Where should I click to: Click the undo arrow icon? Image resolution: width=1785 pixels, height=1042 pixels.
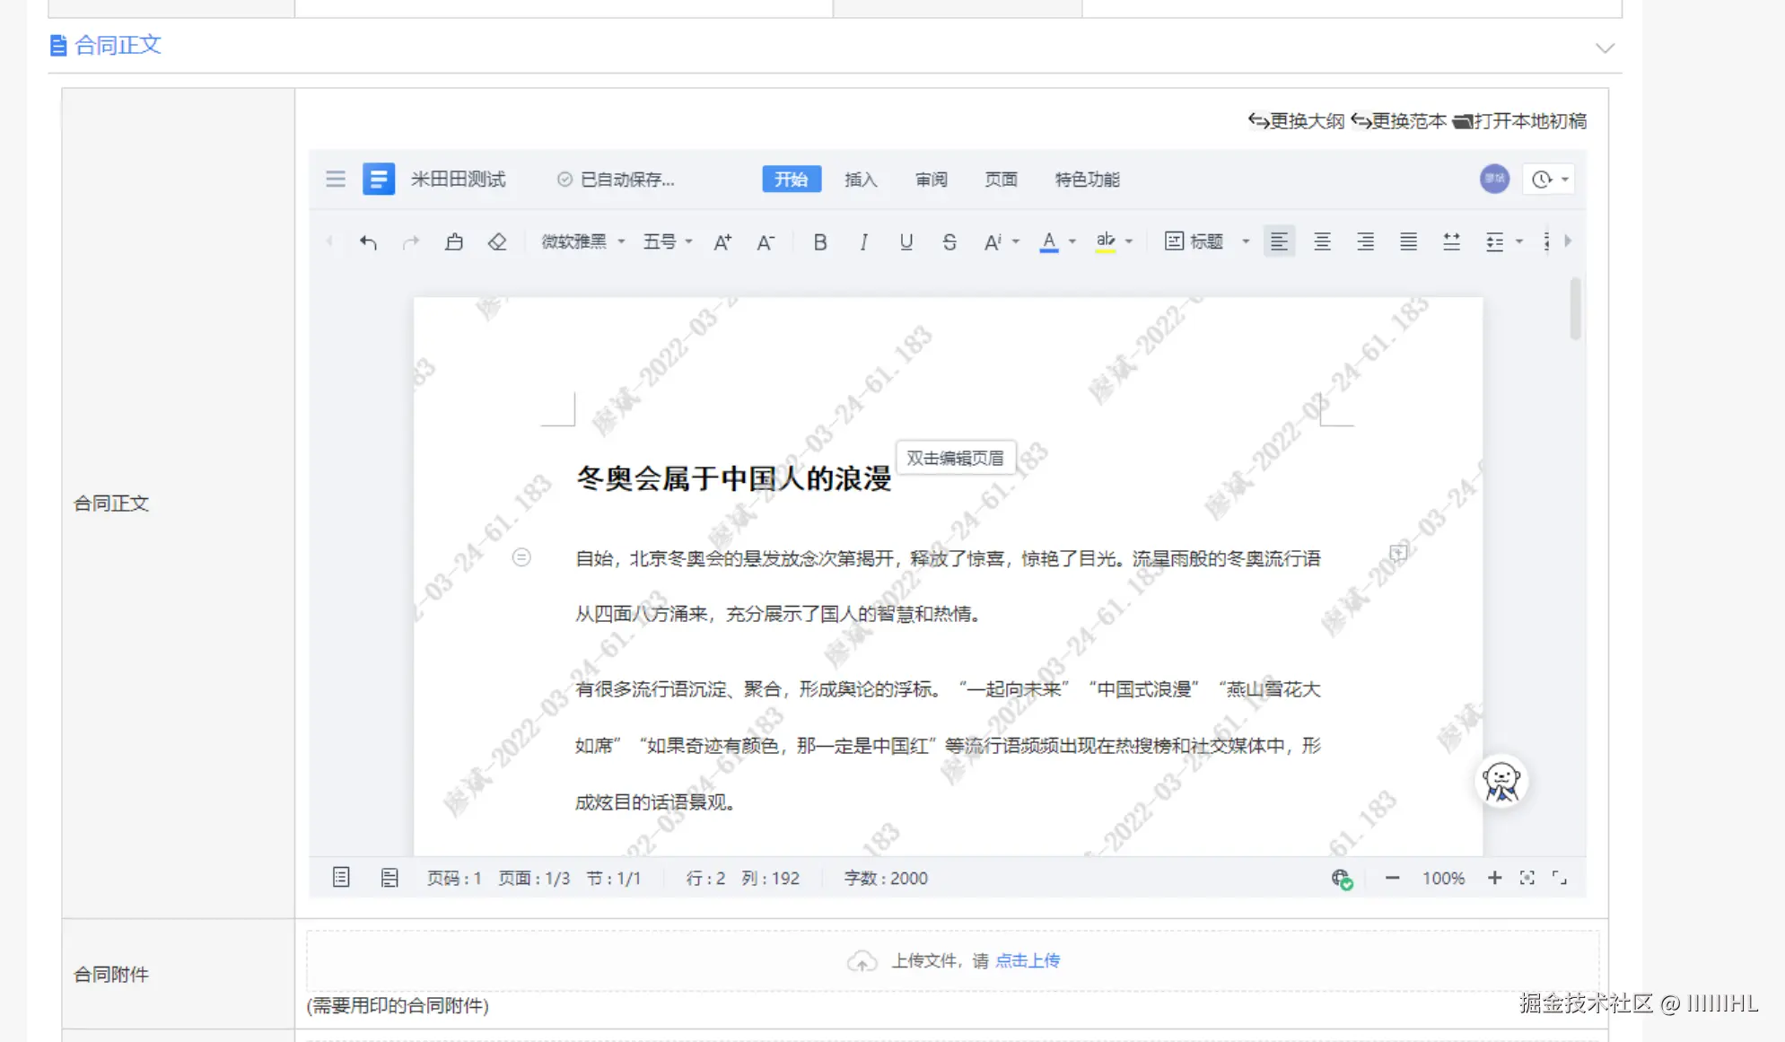click(368, 241)
